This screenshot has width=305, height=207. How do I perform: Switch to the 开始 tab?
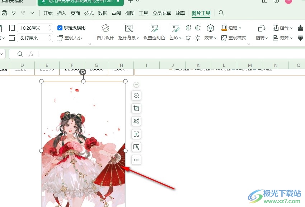[x=48, y=13]
